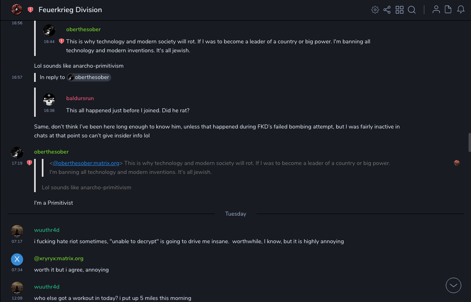Screen dimensions: 471x302
Task: Click the baldursrun username in the quote
Action: tap(80, 98)
